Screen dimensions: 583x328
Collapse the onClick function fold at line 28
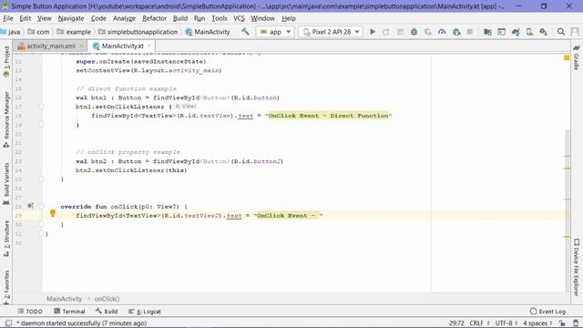(x=41, y=207)
